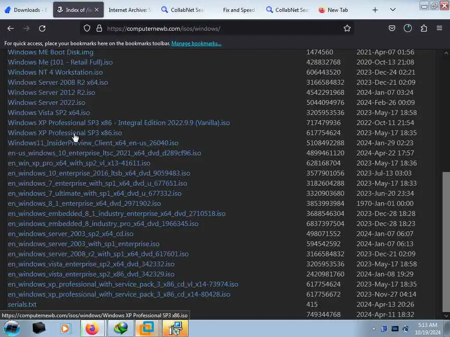Image resolution: width=450 pixels, height=337 pixels.
Task: Open en_windows_server_2008_r2_with_sp1 iso
Action: coord(98,254)
